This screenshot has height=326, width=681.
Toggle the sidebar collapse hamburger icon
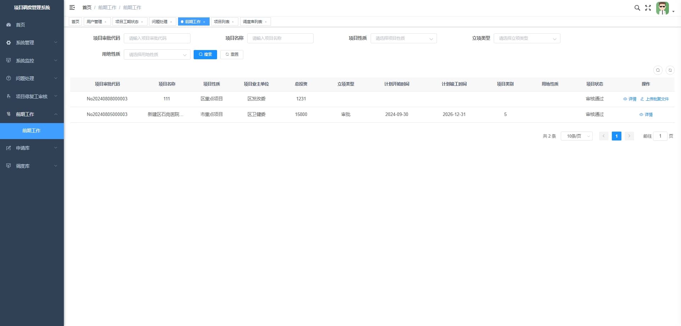click(72, 7)
